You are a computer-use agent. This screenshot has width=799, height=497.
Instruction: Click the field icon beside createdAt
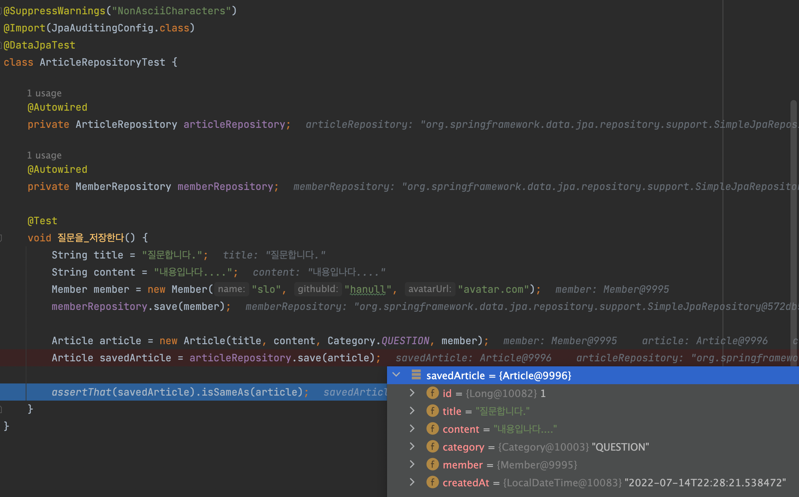tap(432, 482)
